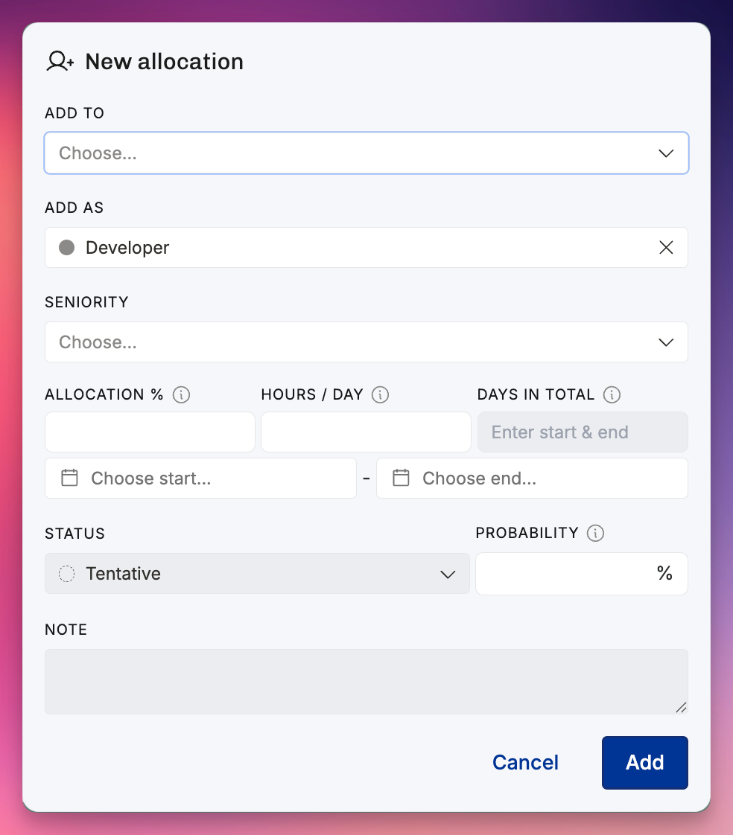Viewport: 733px width, 835px height.
Task: Click the Allocation % info icon
Action: (x=181, y=394)
